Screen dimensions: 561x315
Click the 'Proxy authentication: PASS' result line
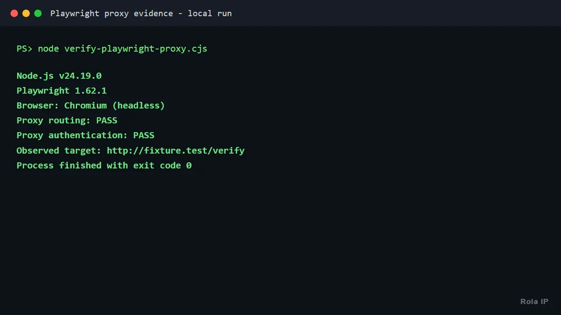[85, 135]
